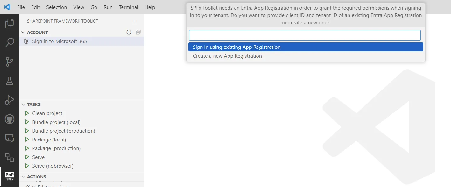The width and height of the screenshot is (451, 187).
Task: Choose Create a new App Registration
Action: tap(227, 56)
